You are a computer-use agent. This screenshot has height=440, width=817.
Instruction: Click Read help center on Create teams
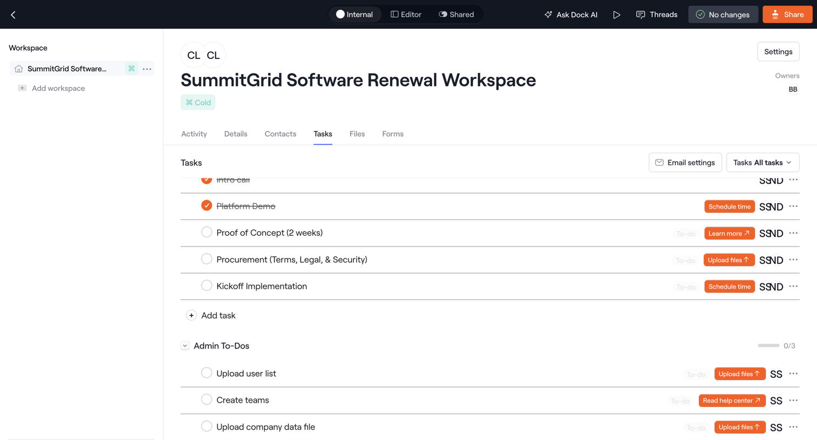(x=732, y=401)
